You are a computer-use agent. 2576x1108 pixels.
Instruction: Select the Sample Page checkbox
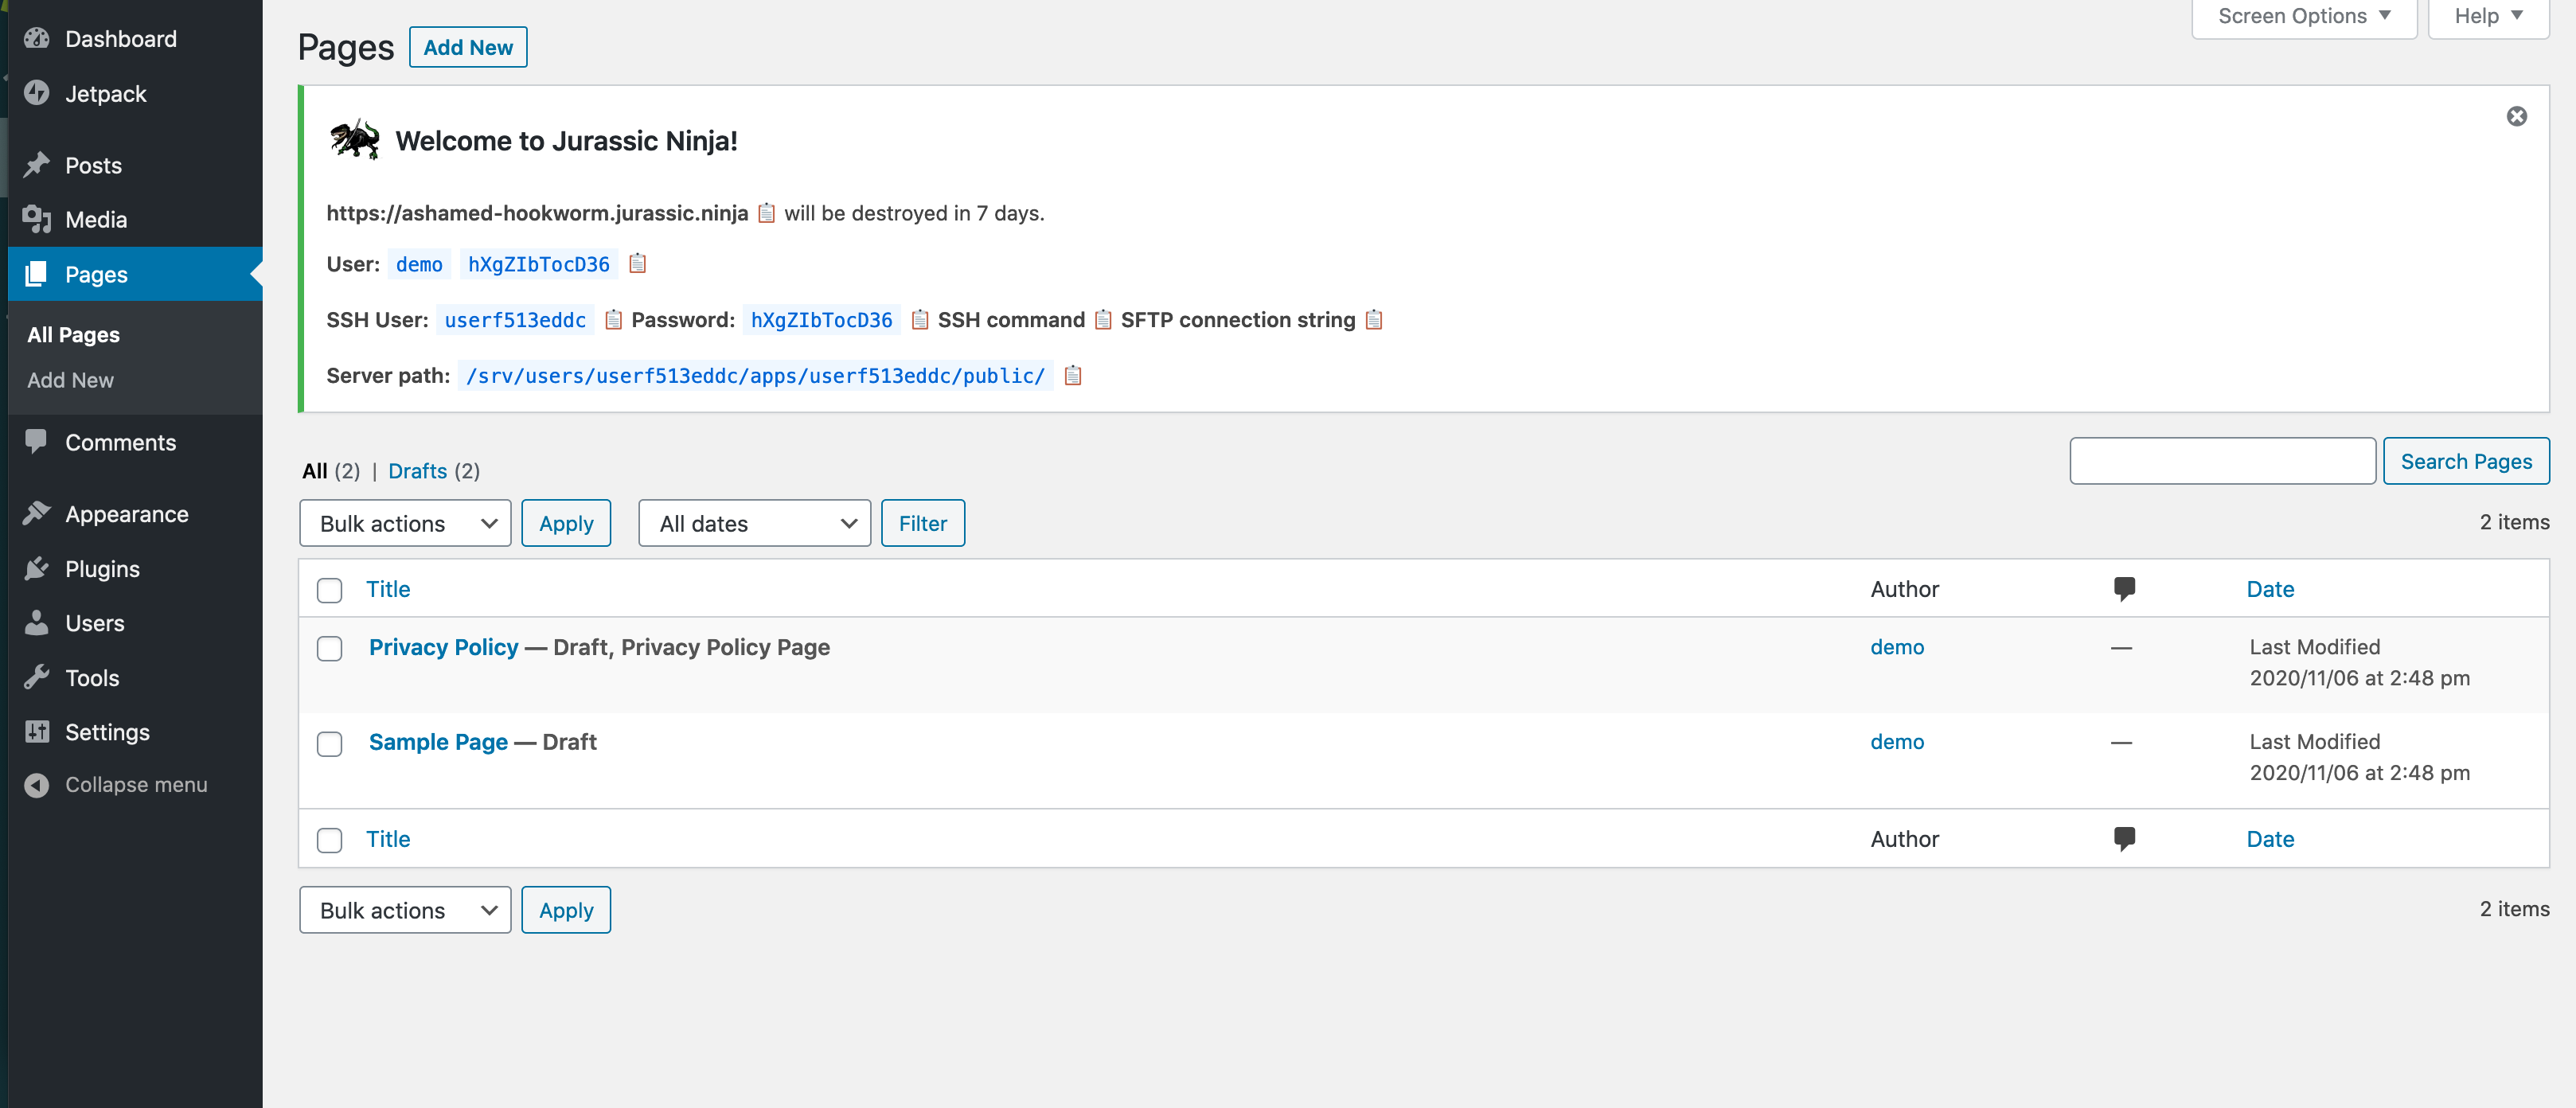pyautogui.click(x=329, y=743)
